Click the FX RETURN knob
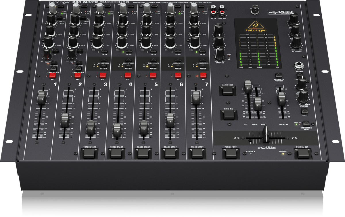This screenshot has width=345, height=217. [x=296, y=42]
